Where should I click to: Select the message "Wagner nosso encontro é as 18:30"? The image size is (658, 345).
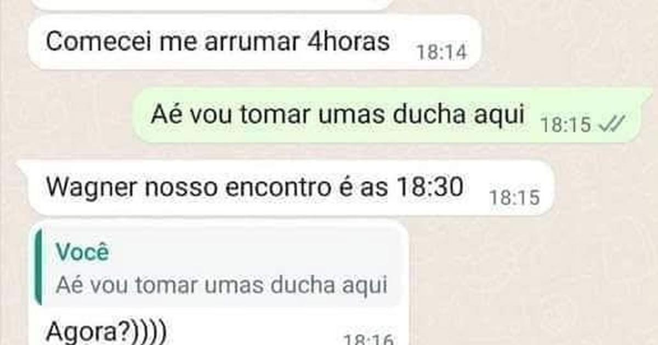(291, 188)
